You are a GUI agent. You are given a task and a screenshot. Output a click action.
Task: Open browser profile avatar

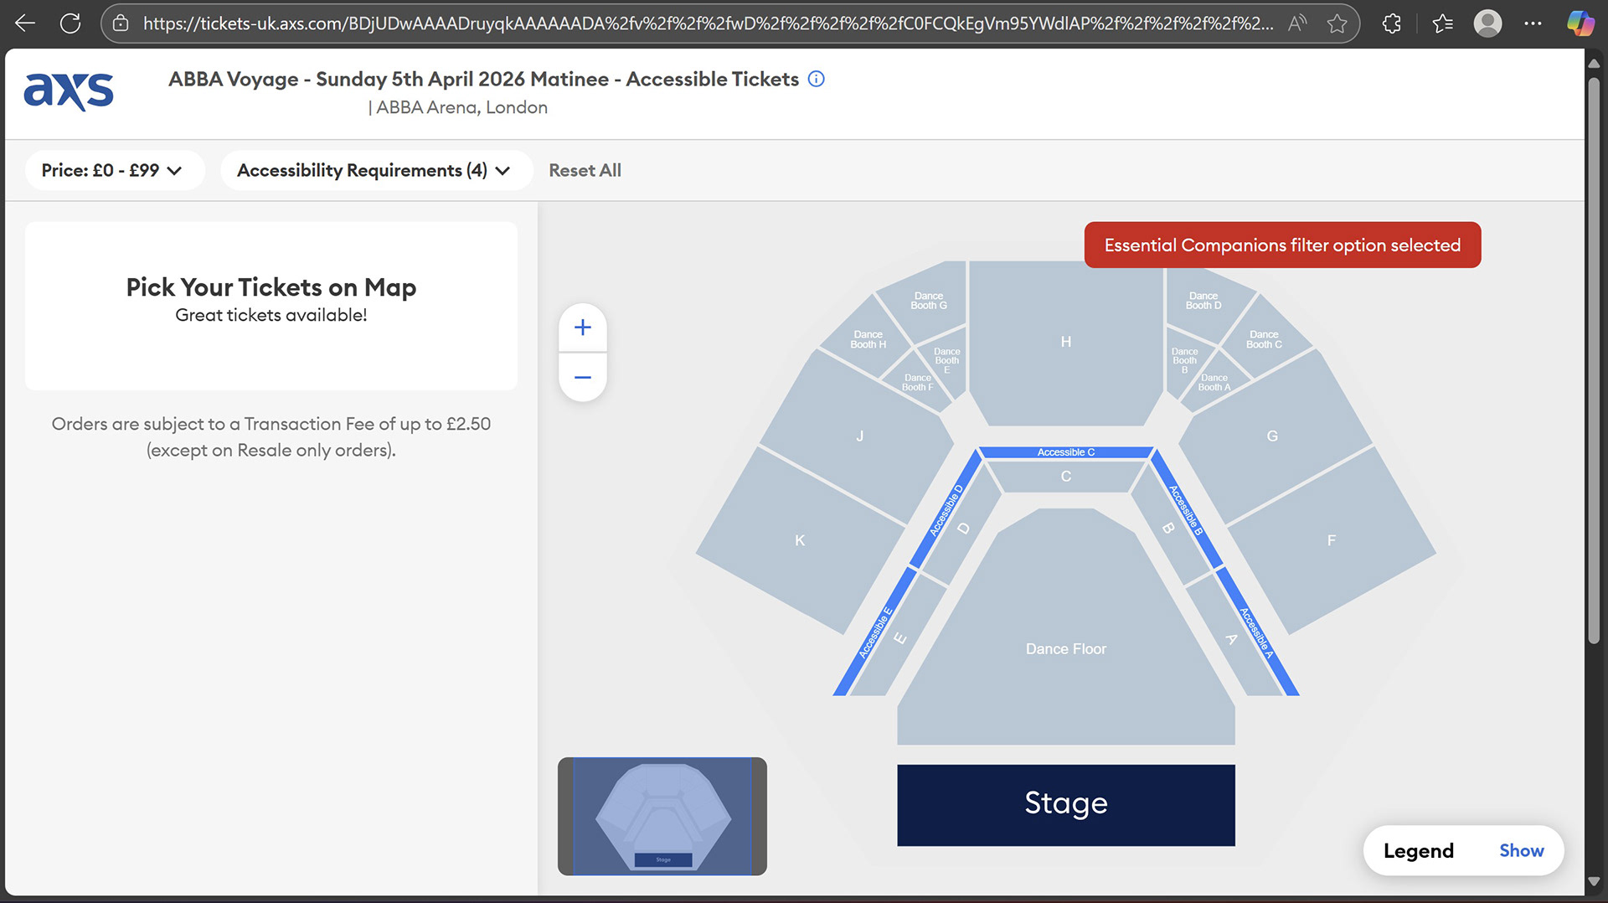tap(1487, 23)
